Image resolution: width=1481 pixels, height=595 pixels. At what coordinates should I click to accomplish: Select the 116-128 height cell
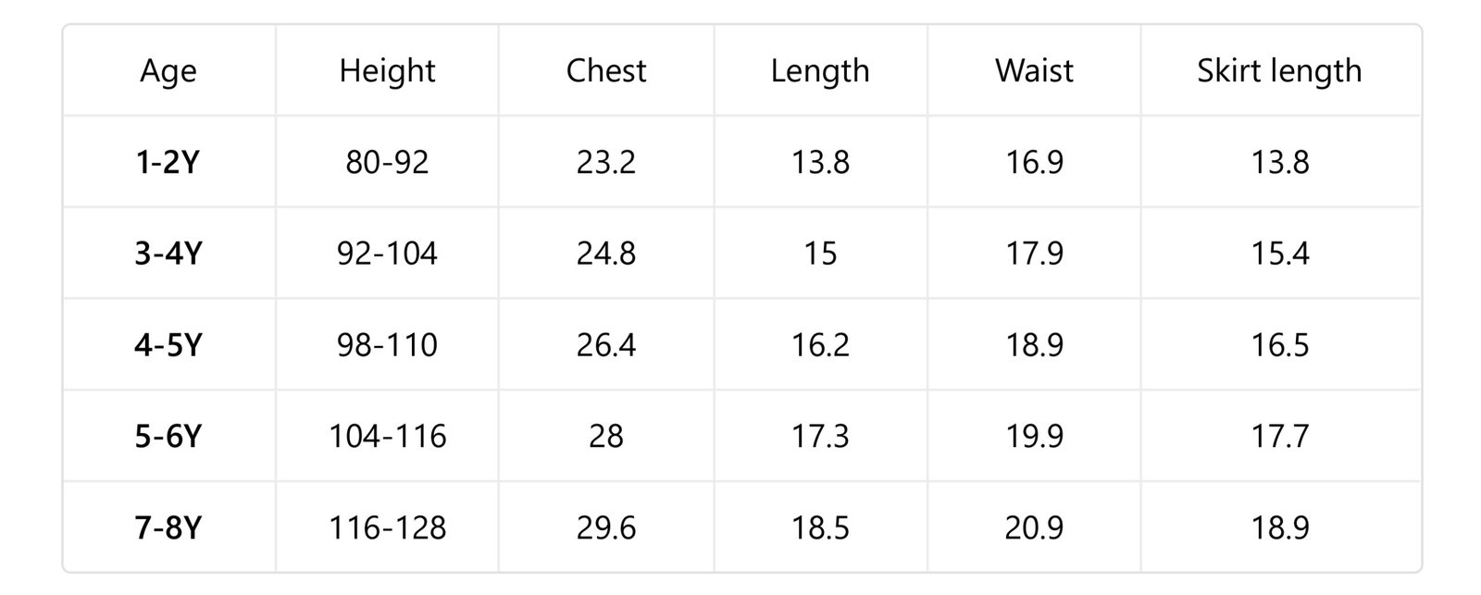click(387, 527)
